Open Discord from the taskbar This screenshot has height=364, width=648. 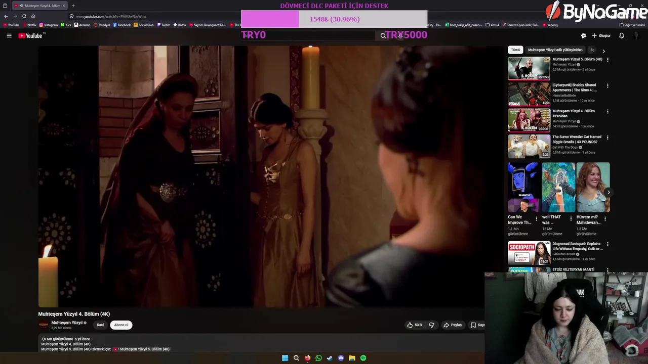click(x=341, y=358)
